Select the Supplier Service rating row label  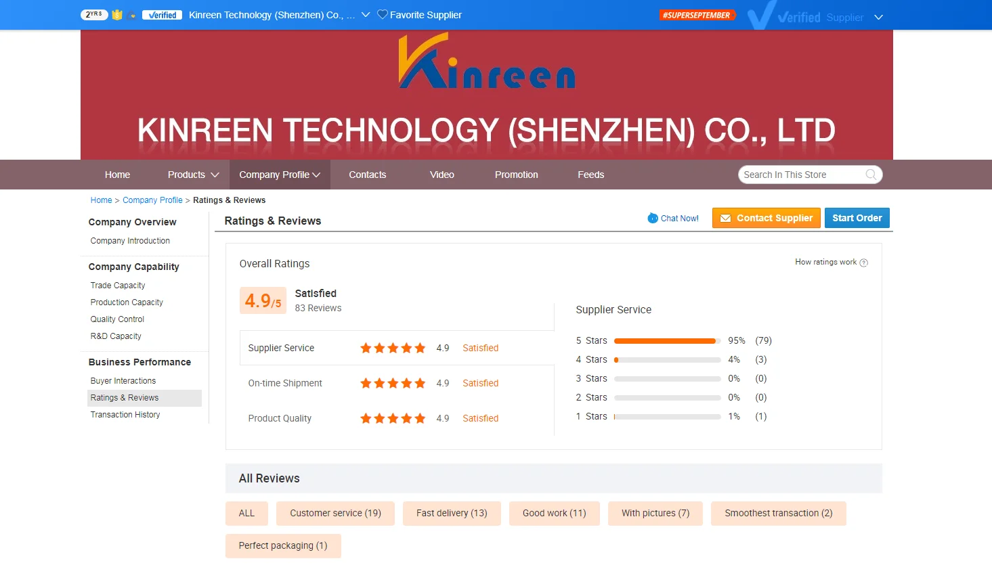[x=281, y=348]
